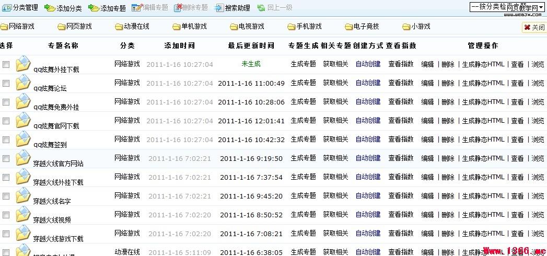Click the 添加专题 toolbar icon

click(94, 8)
